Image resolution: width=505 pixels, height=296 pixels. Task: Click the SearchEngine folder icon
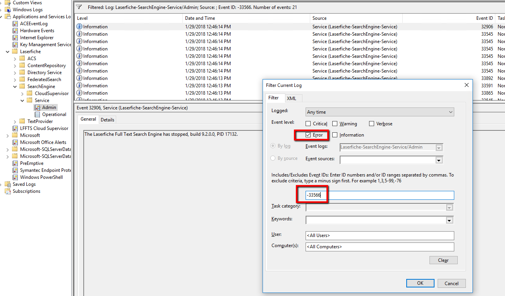(x=23, y=87)
